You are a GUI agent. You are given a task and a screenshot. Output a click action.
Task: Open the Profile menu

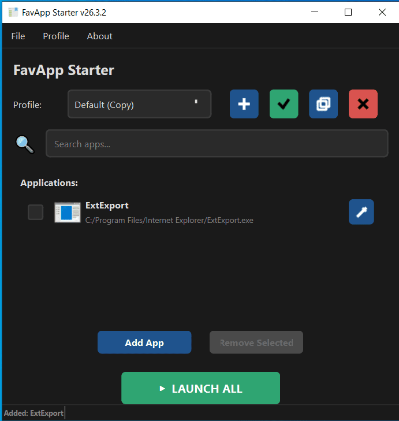point(56,36)
